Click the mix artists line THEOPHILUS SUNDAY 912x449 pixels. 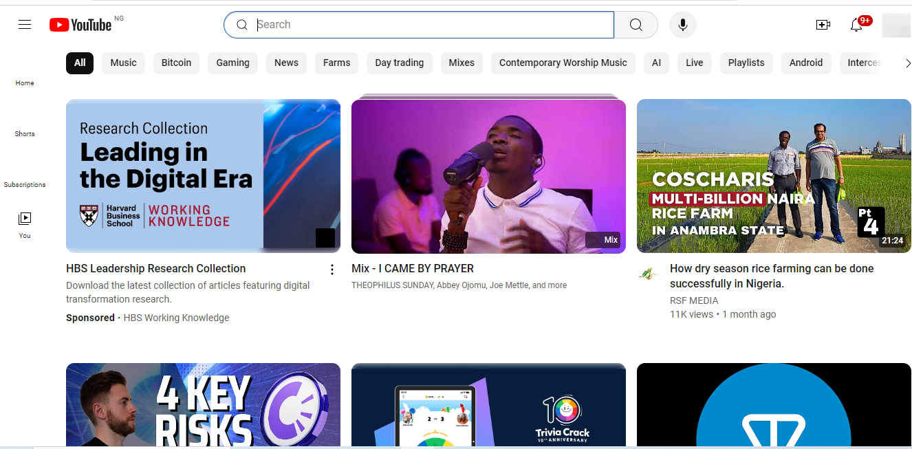tap(459, 285)
